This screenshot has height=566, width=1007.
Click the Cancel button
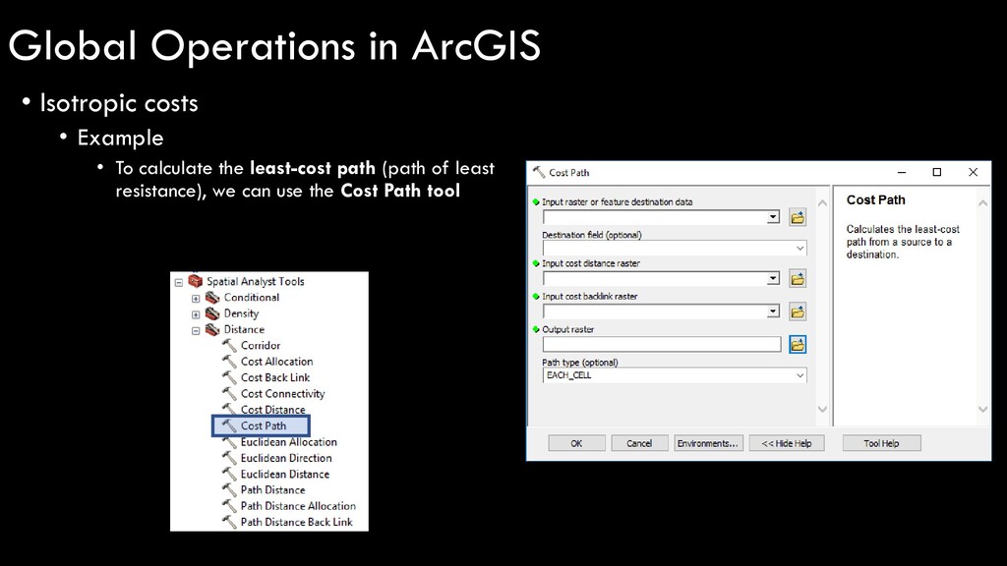click(639, 443)
